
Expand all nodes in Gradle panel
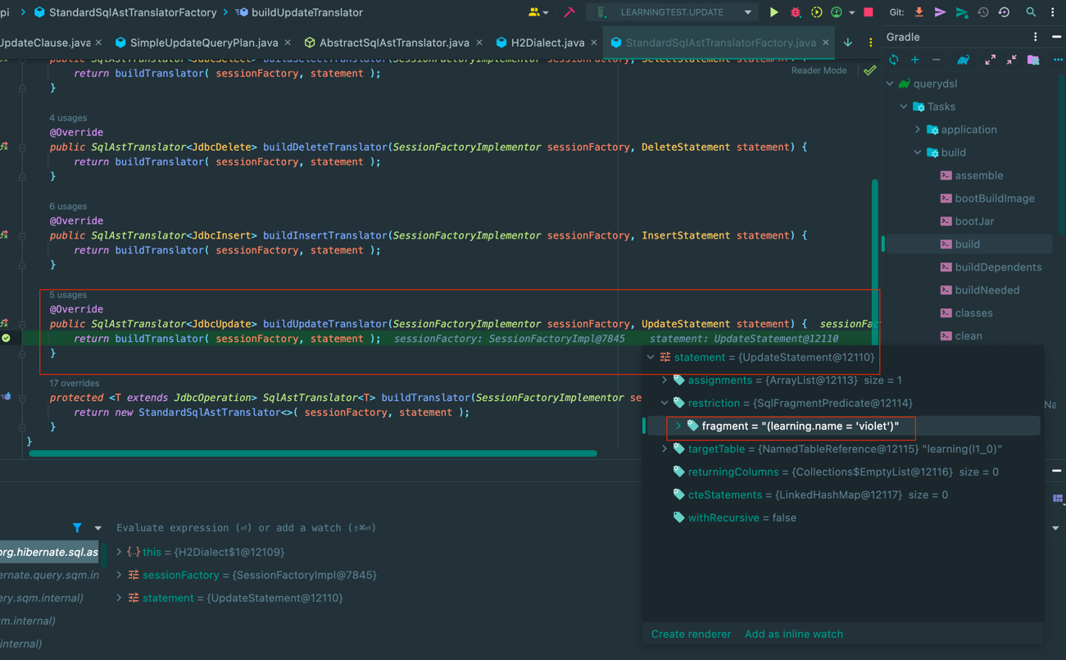click(991, 60)
